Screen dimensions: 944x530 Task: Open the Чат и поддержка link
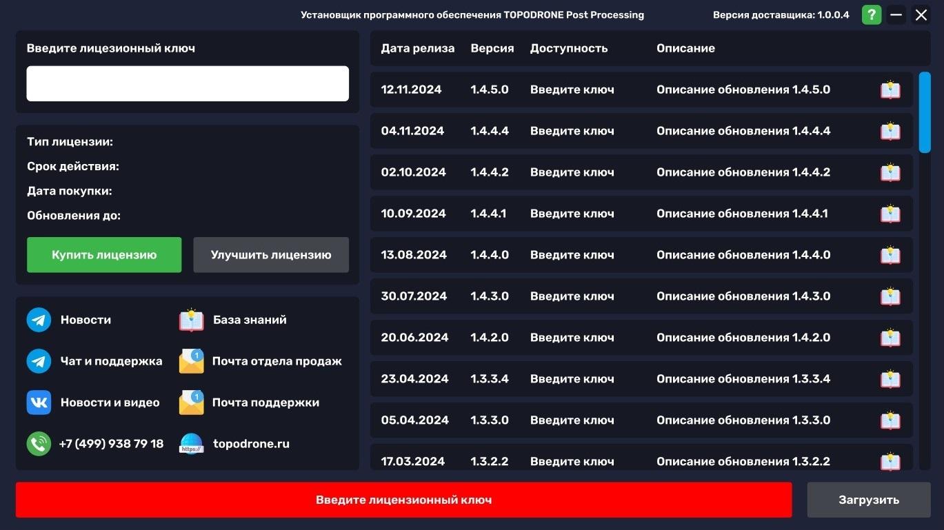pyautogui.click(x=111, y=361)
